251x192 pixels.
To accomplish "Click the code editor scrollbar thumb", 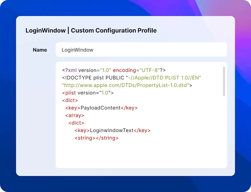I will point(224,81).
